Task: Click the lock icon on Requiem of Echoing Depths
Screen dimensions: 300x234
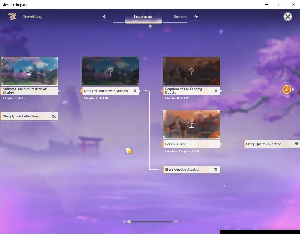Action: pos(216,91)
